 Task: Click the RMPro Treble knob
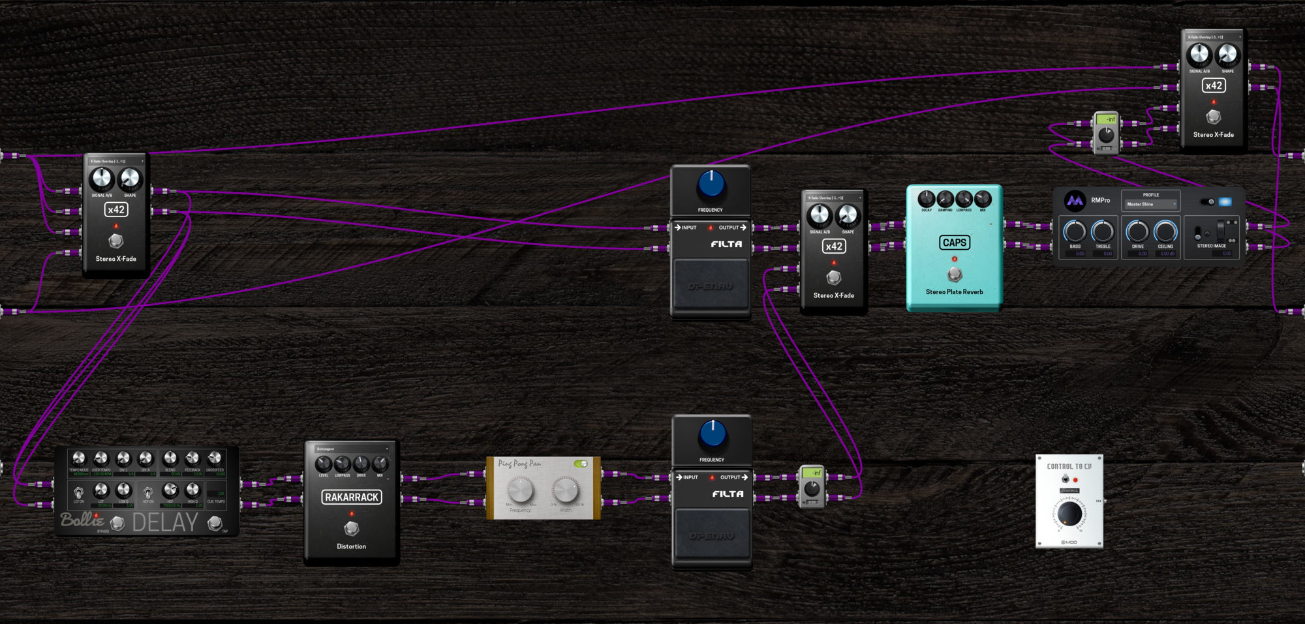click(x=1103, y=231)
